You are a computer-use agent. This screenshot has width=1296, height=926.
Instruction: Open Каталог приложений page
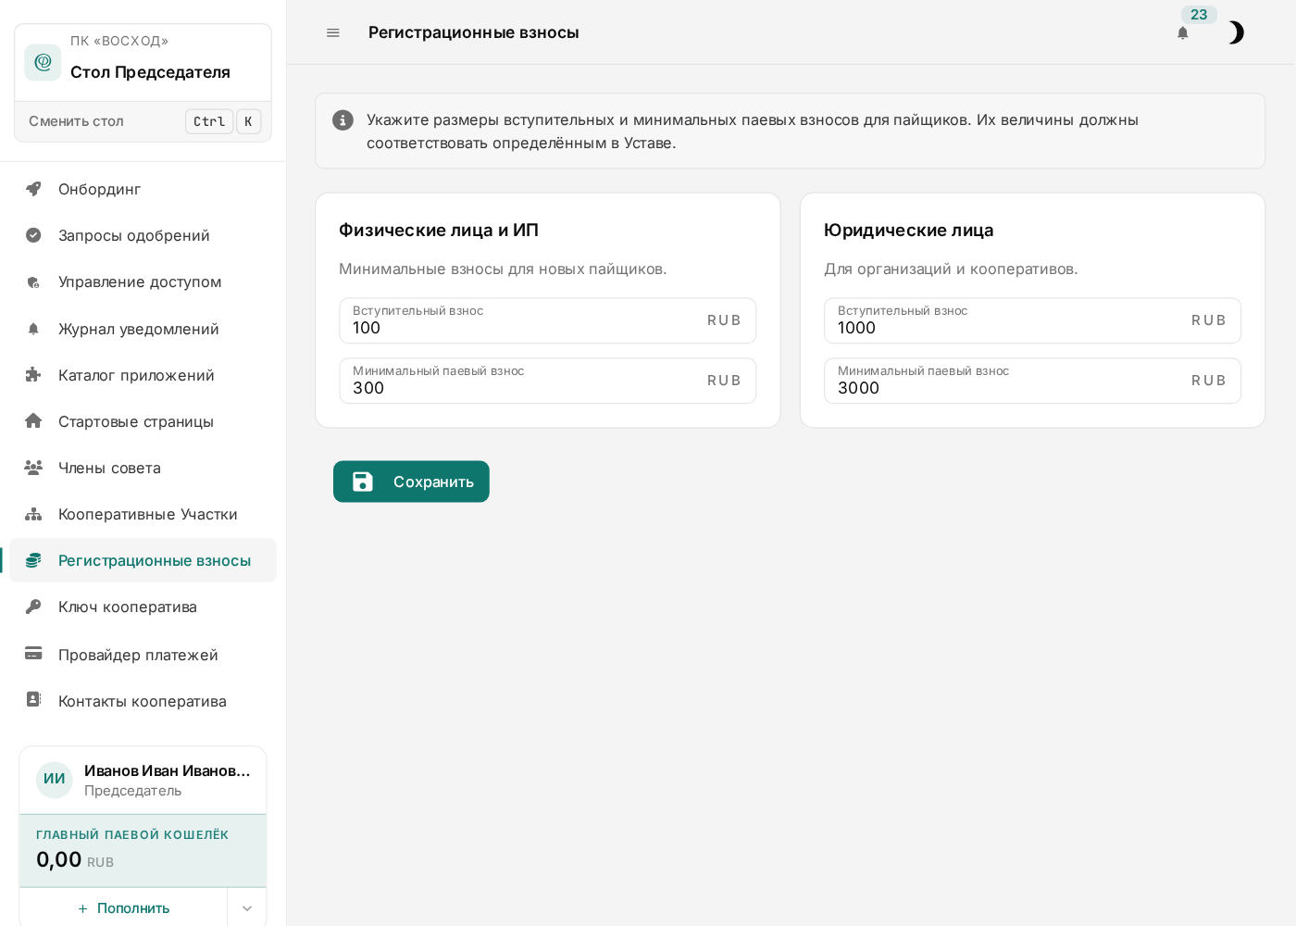point(143,375)
